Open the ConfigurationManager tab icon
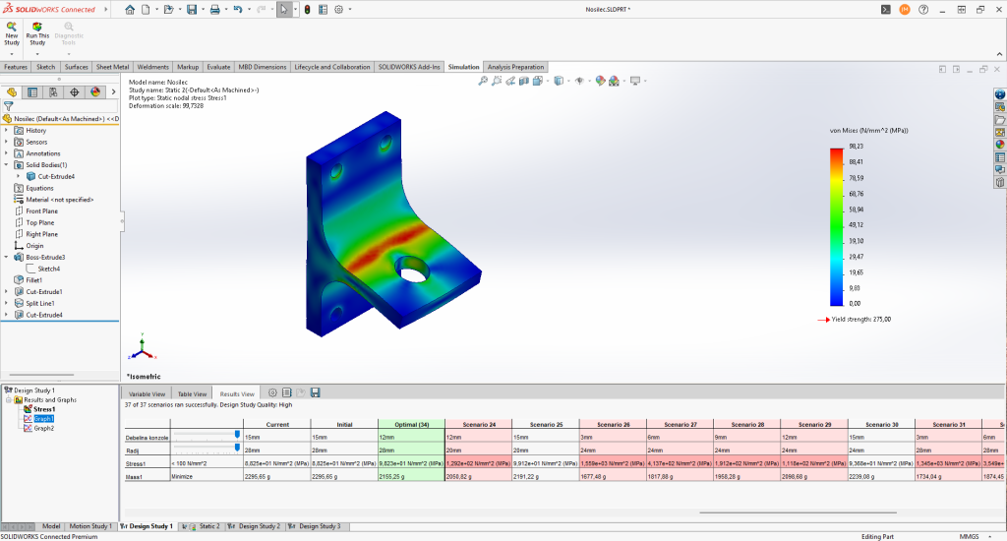Viewport: 1007px width, 541px height. coord(53,91)
